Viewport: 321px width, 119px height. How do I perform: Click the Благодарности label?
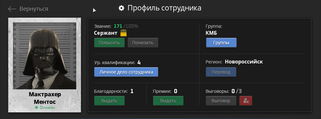click(111, 91)
